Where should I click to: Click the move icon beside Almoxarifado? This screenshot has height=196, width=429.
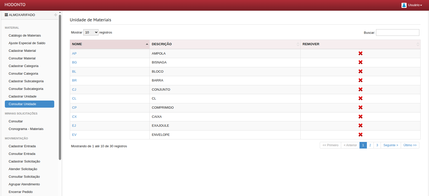pyautogui.click(x=56, y=15)
